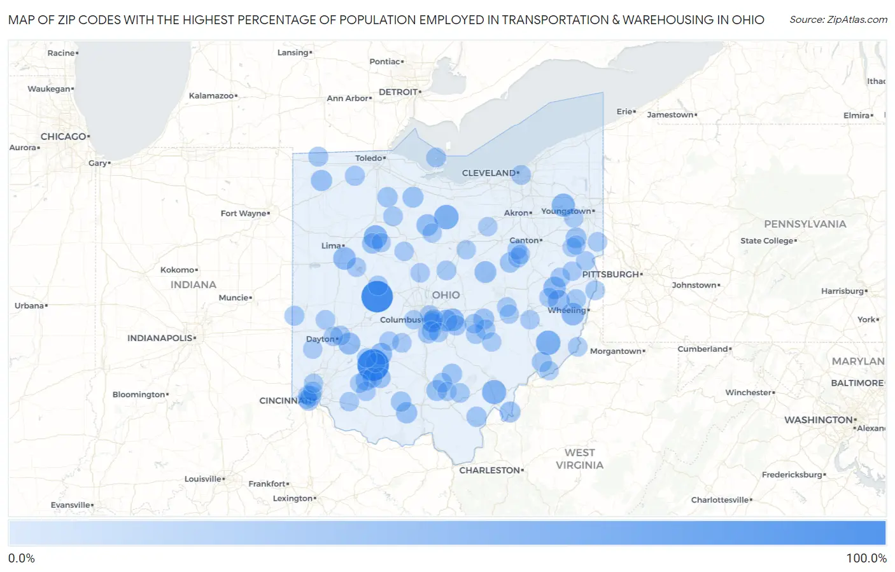Viewport: 895px width, 572px height.
Task: Click the Toledo city label
Action: pyautogui.click(x=369, y=158)
